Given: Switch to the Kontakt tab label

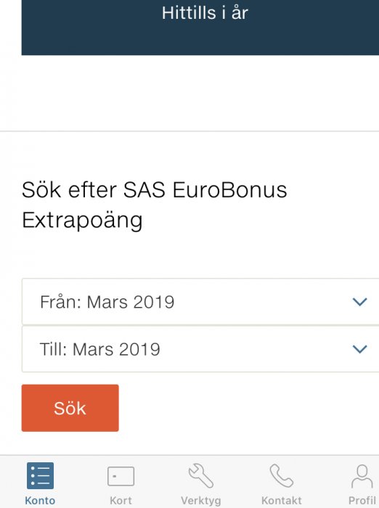Looking at the screenshot, I should point(282,500).
